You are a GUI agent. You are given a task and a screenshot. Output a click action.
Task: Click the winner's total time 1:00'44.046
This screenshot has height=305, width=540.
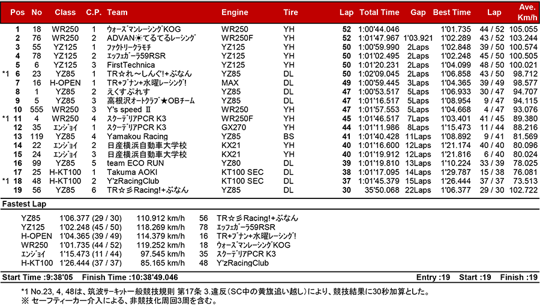click(379, 29)
